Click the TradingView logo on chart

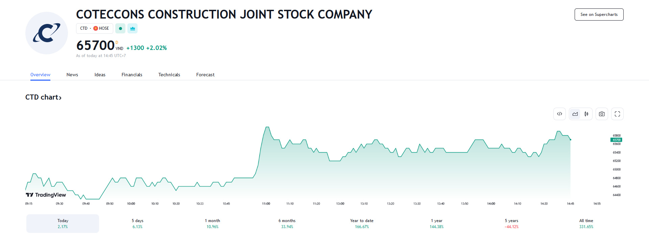(x=46, y=195)
